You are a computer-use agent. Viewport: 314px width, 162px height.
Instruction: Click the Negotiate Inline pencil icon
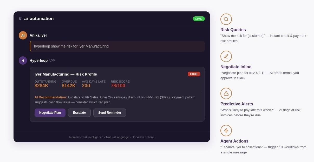point(226,56)
